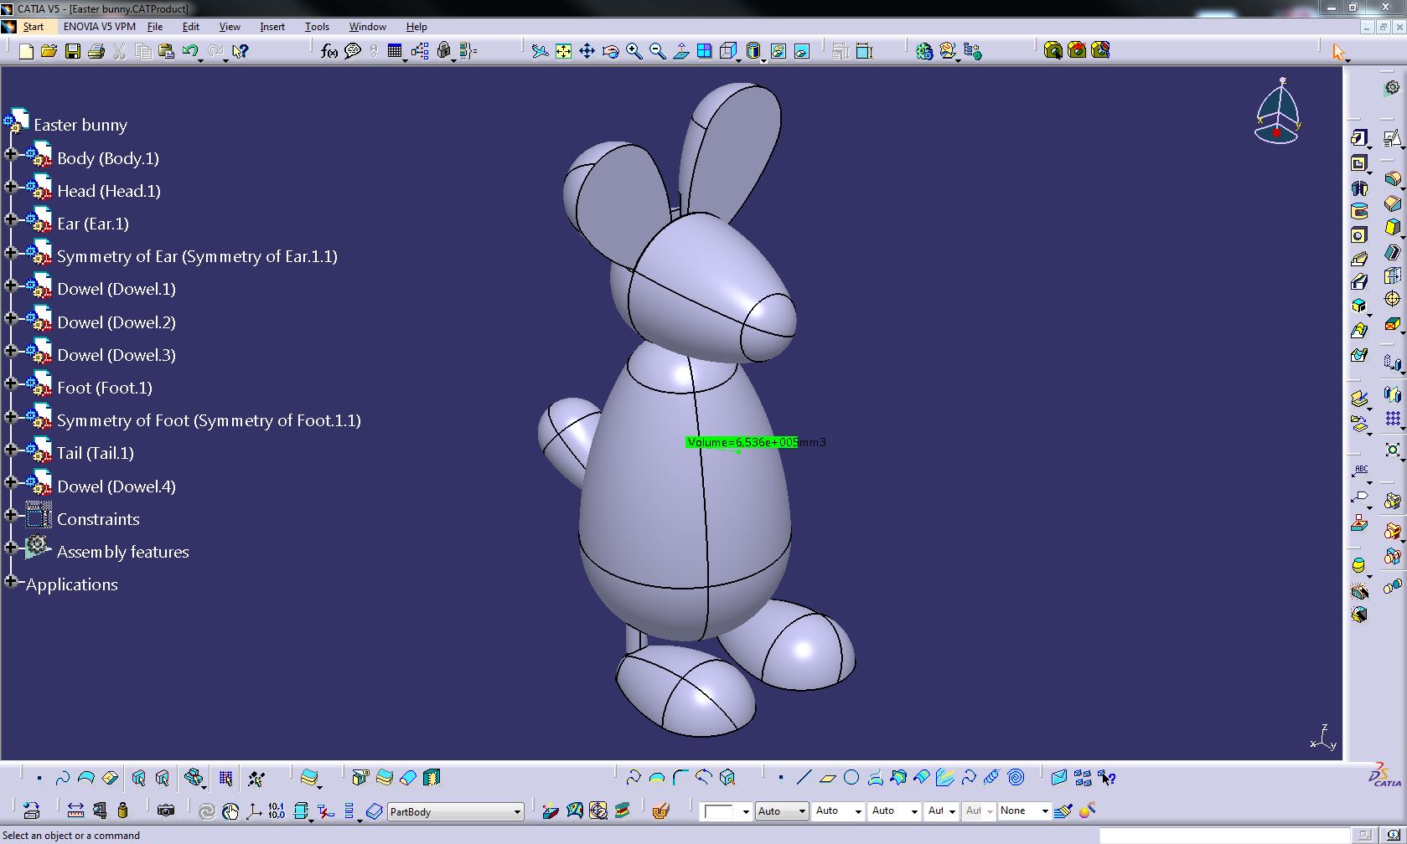
Task: Click the Normal View icon
Action: coord(680,51)
